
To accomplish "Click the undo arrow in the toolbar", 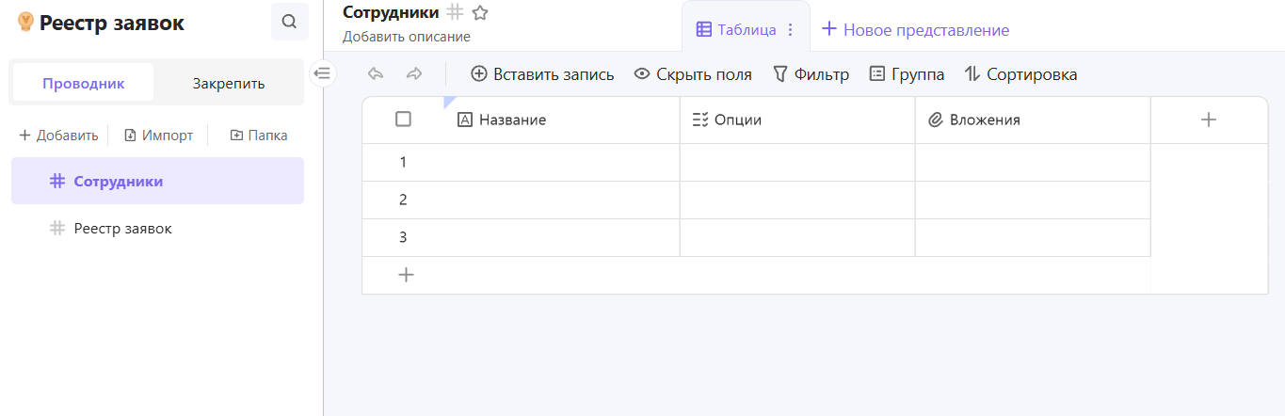I will [376, 74].
